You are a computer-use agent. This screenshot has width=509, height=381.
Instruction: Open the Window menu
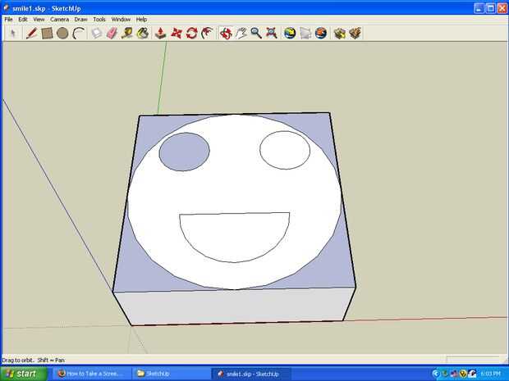pos(121,19)
